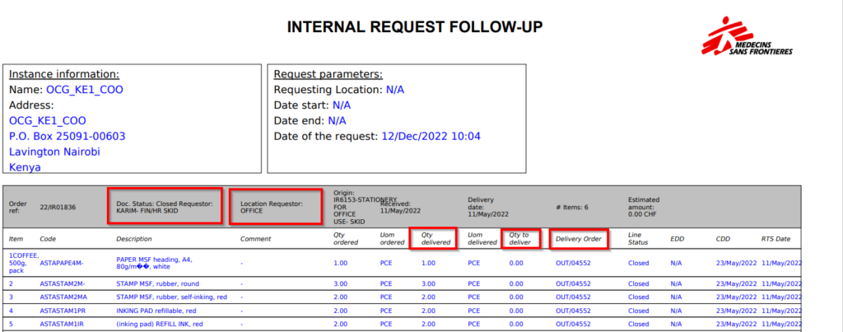Select the INTERNAL REQUEST FOLLOW-UP title
The image size is (843, 332).
point(414,28)
